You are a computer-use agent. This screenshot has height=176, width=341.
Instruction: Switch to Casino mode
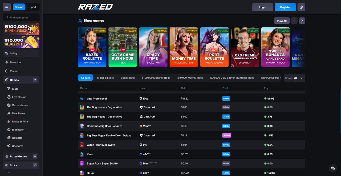coord(19,7)
